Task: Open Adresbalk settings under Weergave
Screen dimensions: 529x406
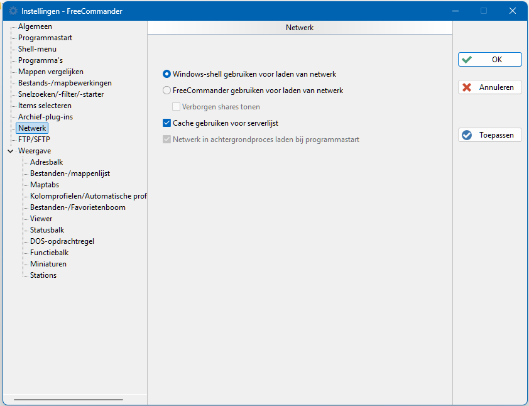Action: [46, 162]
